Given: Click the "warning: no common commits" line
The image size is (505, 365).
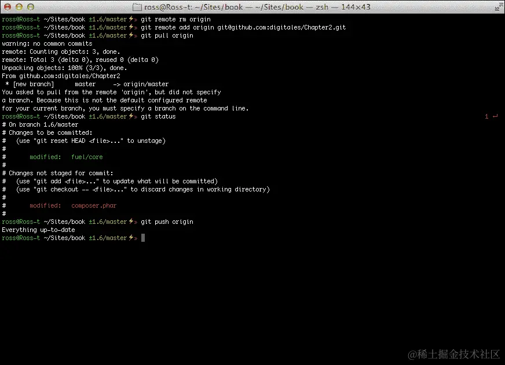Looking at the screenshot, I should click(x=47, y=43).
